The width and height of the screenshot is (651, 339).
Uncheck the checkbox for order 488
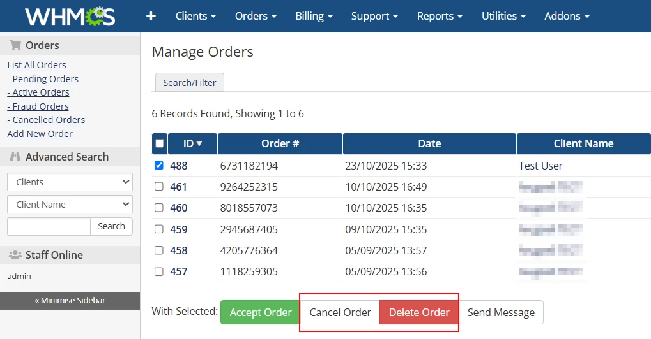[x=159, y=166]
